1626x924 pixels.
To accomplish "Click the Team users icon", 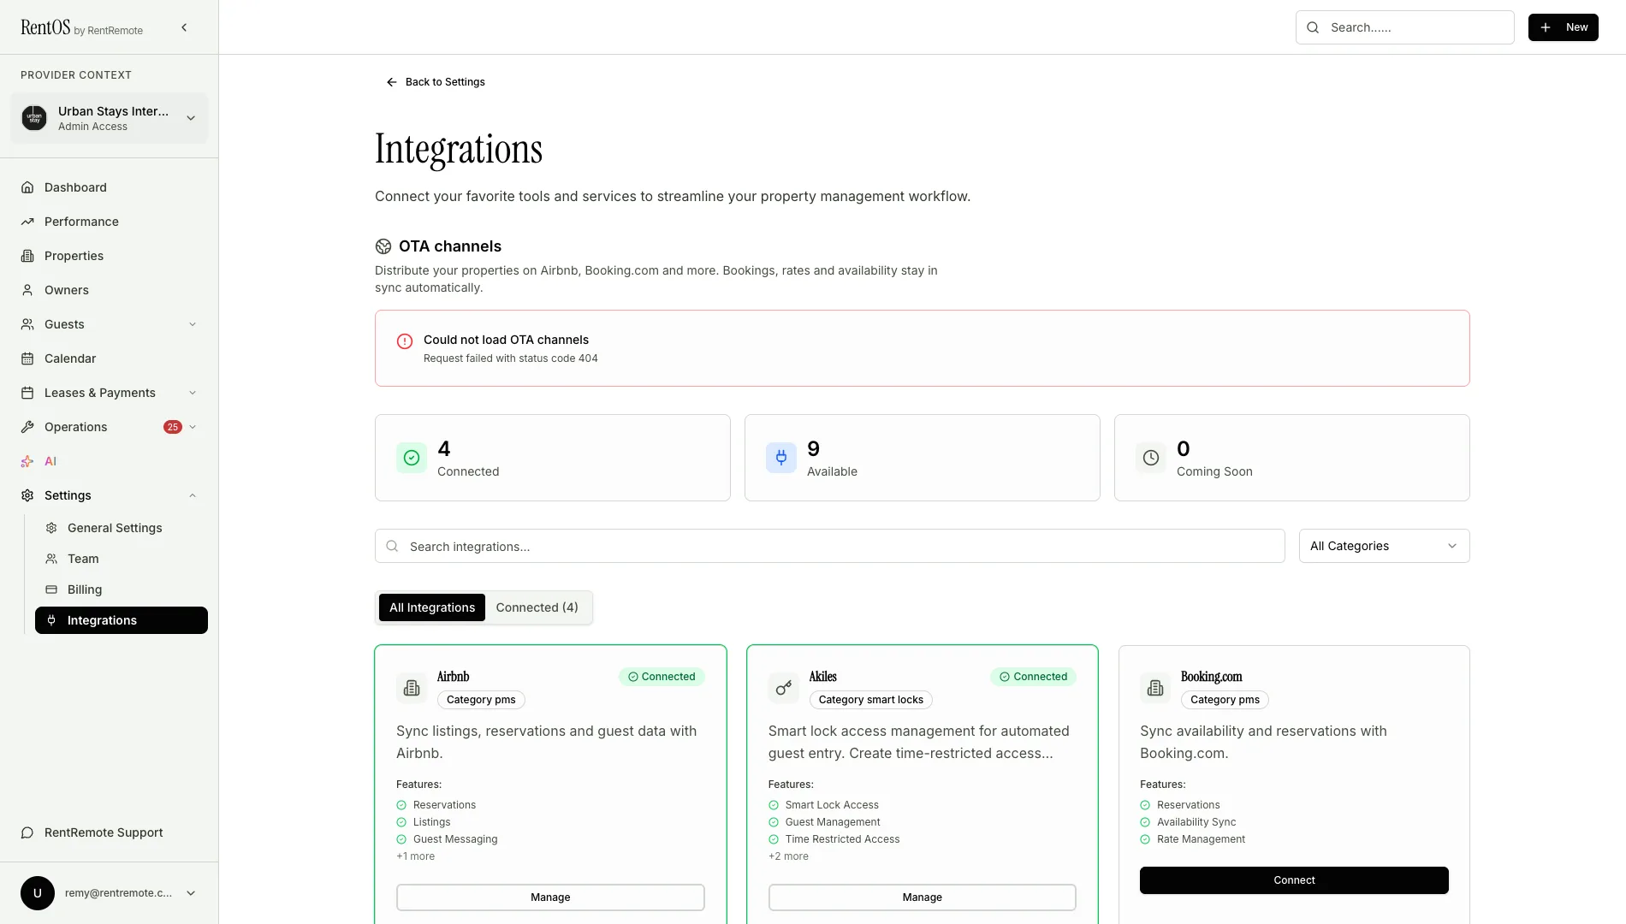I will [x=51, y=559].
